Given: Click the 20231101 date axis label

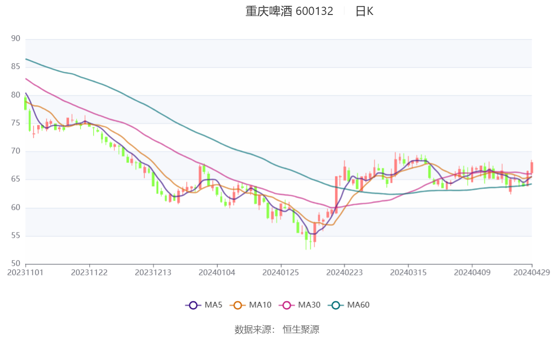Looking at the screenshot, I should point(26,273).
